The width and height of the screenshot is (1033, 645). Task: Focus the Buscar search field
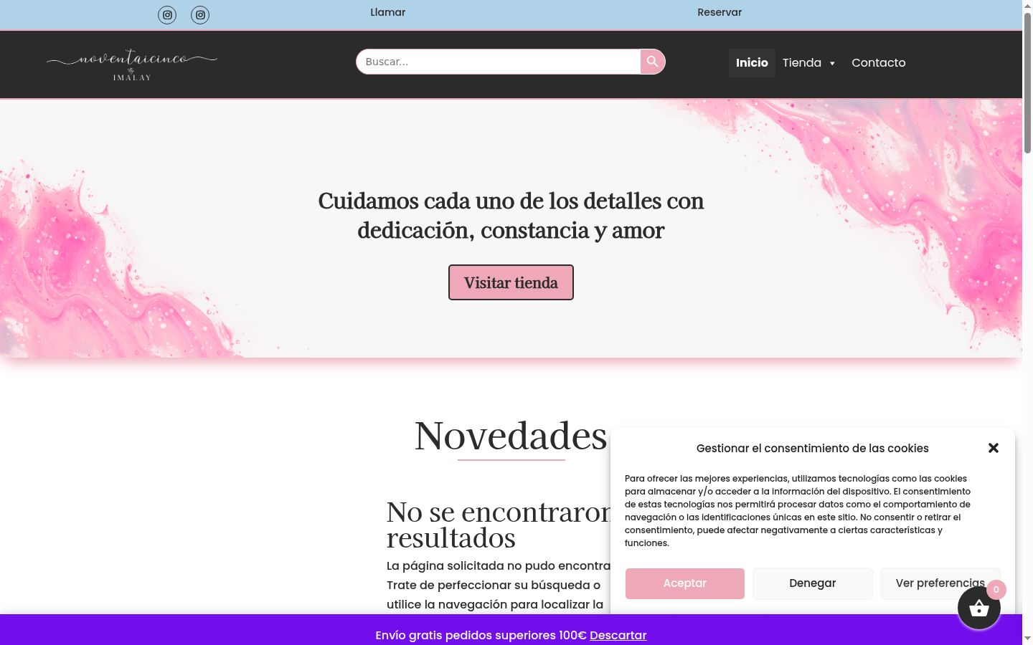tap(499, 62)
